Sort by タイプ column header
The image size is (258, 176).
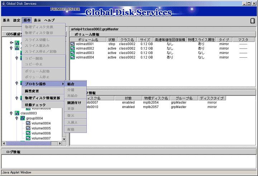(224, 40)
